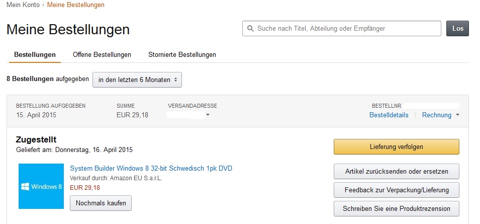Viewport: 480px width, 224px height.
Task: Expand the Rechnung dropdown arrow
Action: tap(457, 115)
